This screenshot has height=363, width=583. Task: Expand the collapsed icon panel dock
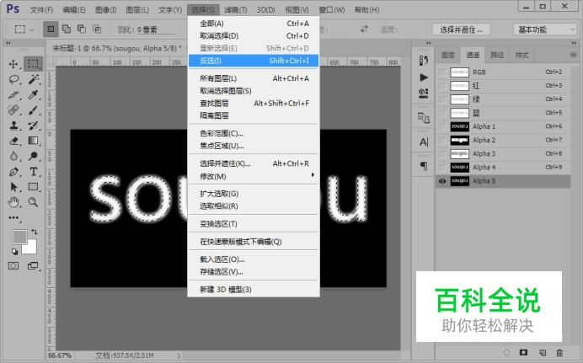click(428, 43)
